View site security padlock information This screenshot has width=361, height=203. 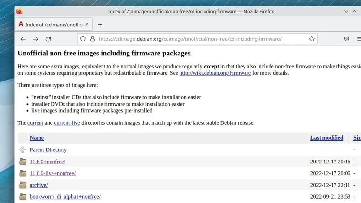coord(92,39)
